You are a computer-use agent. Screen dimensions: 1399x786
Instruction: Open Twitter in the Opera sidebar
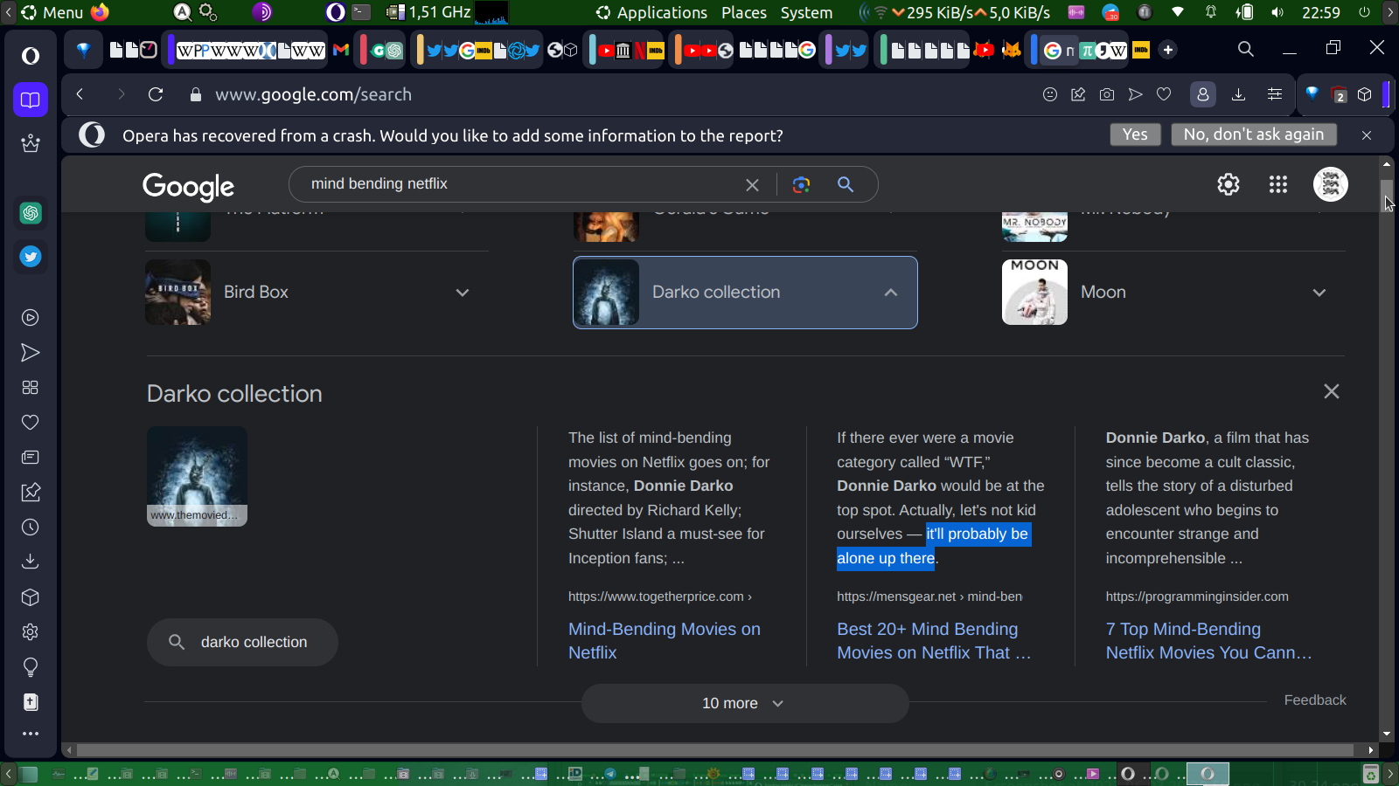tap(31, 257)
